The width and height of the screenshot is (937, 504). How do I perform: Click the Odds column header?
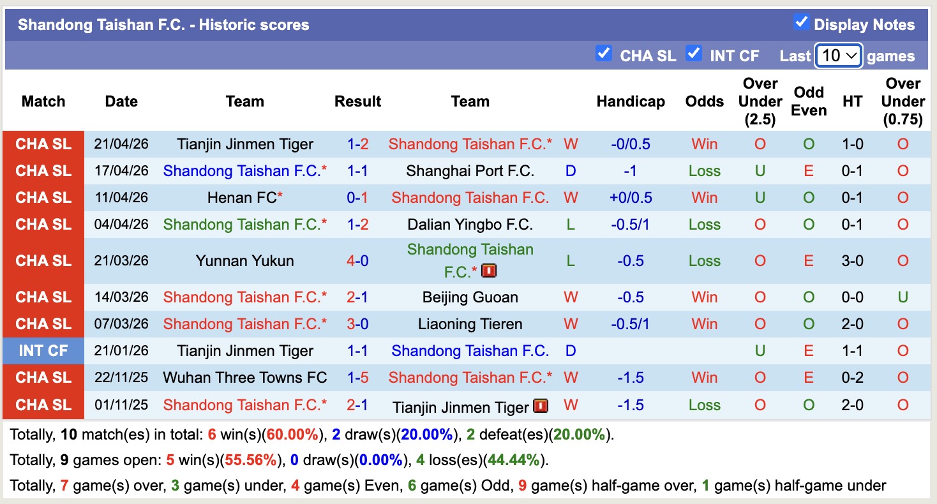704,101
